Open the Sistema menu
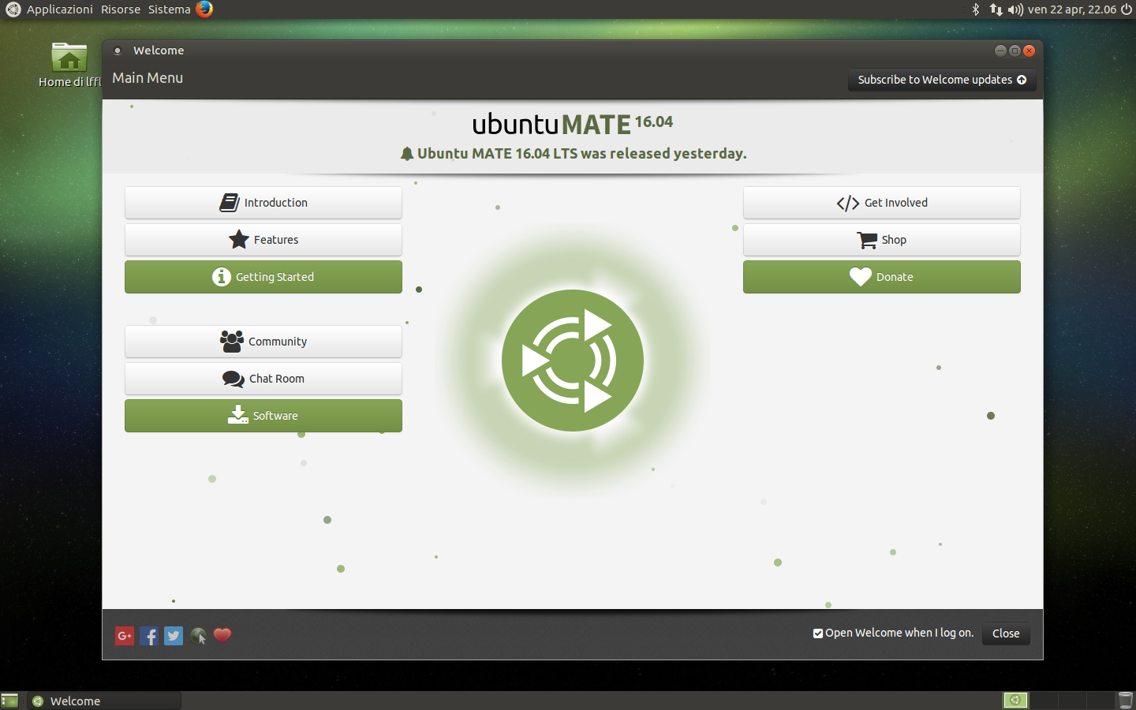The width and height of the screenshot is (1136, 710). pyautogui.click(x=170, y=9)
